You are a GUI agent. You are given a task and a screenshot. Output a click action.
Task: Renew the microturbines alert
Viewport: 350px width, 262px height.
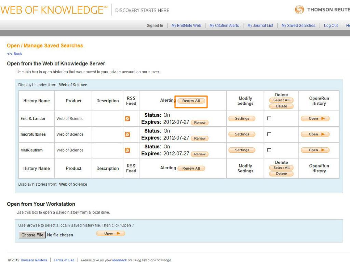200,139
